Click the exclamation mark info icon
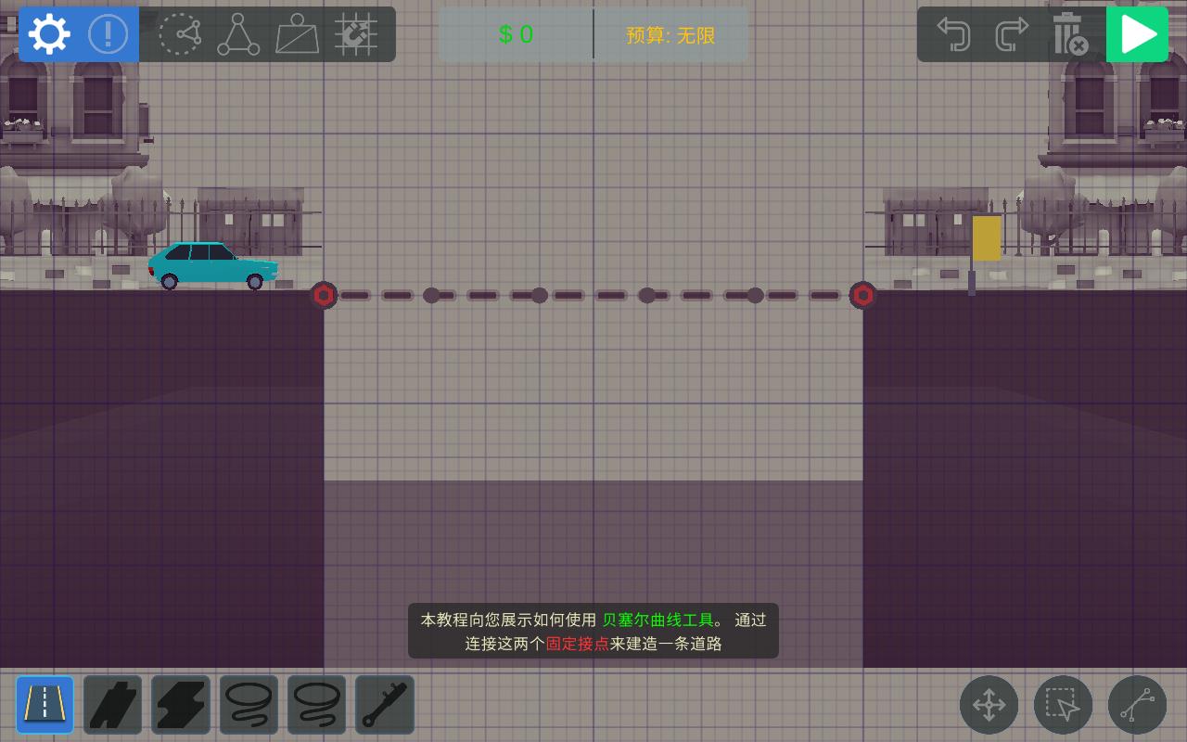This screenshot has height=742, width=1187. [108, 34]
